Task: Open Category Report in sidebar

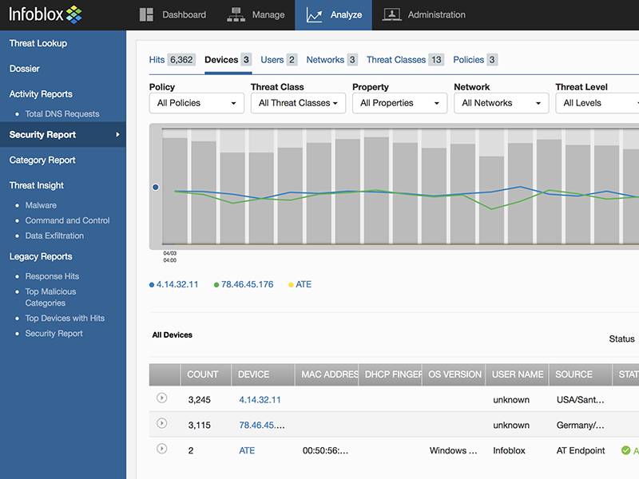Action: point(42,160)
